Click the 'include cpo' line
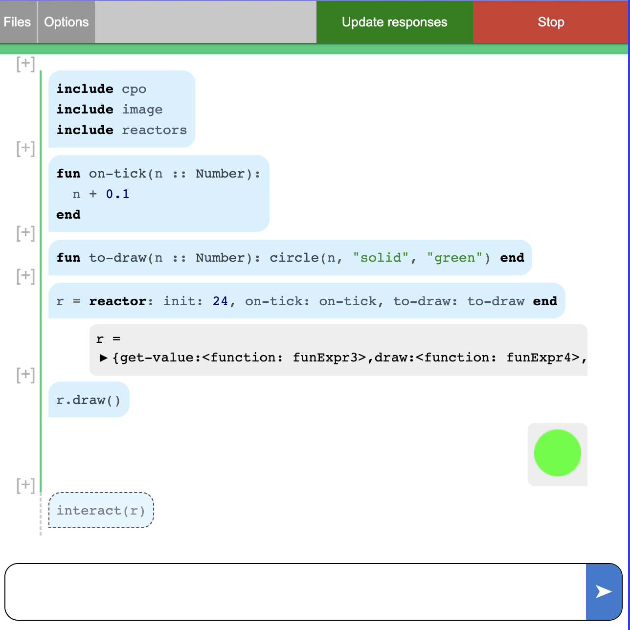 tap(101, 89)
